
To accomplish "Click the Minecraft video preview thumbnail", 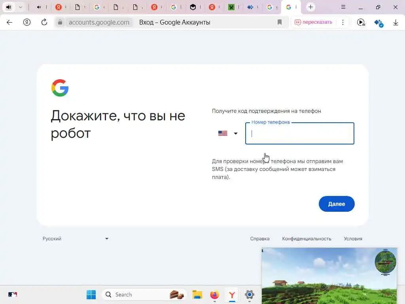I will [x=329, y=276].
